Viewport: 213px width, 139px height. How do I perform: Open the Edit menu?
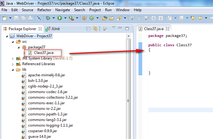click(15, 10)
